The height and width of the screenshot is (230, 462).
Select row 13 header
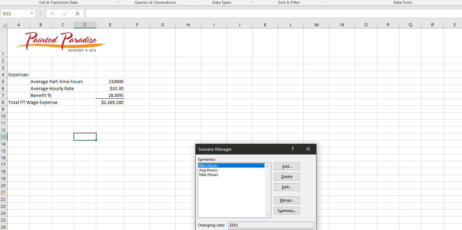(x=3, y=137)
